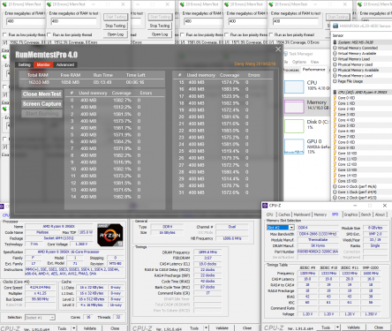Click the lightning icon for Core 10 VID
Viewport: 392px width, 331px height.
point(335,154)
